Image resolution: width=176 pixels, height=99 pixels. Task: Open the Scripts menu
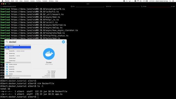click(x=32, y=1)
